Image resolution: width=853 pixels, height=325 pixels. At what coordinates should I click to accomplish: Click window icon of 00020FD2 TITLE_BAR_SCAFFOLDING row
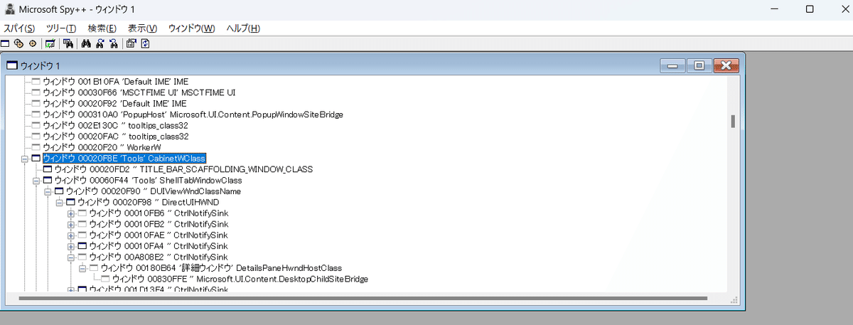[x=48, y=169]
